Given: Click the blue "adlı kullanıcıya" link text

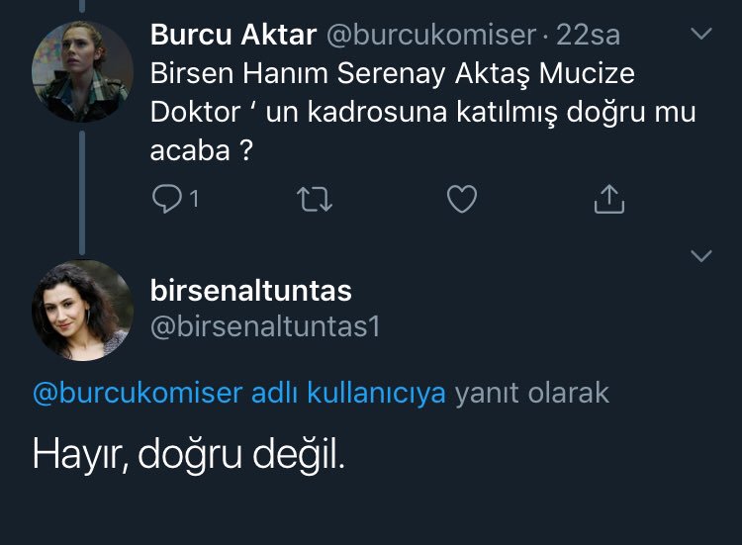Looking at the screenshot, I should tap(347, 393).
